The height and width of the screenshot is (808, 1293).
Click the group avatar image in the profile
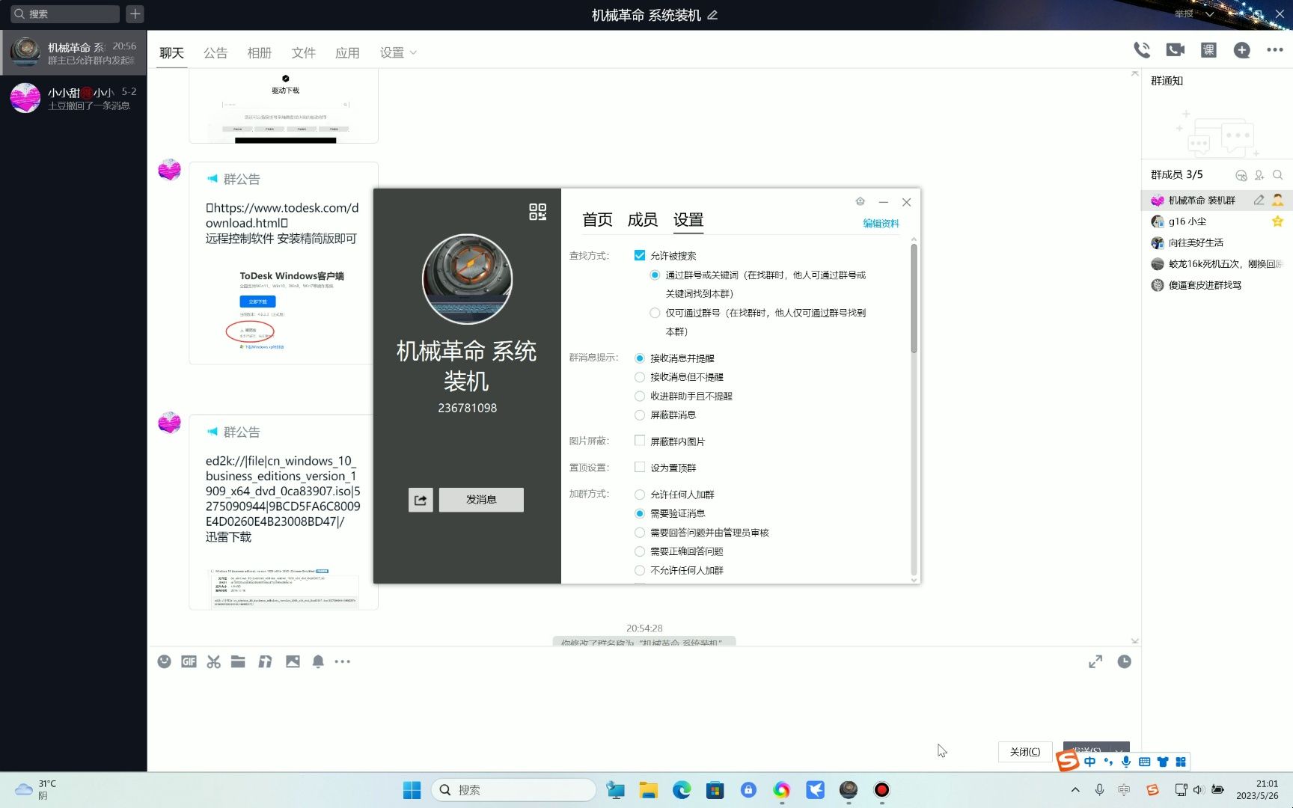click(x=468, y=279)
